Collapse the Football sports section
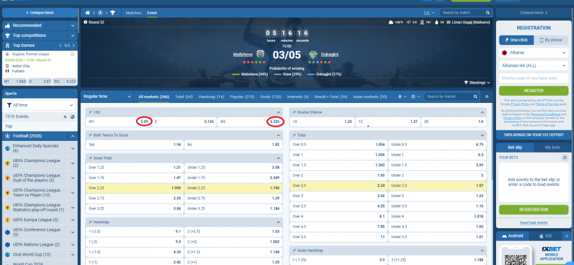Image resolution: width=574 pixels, height=265 pixels. coord(72,136)
